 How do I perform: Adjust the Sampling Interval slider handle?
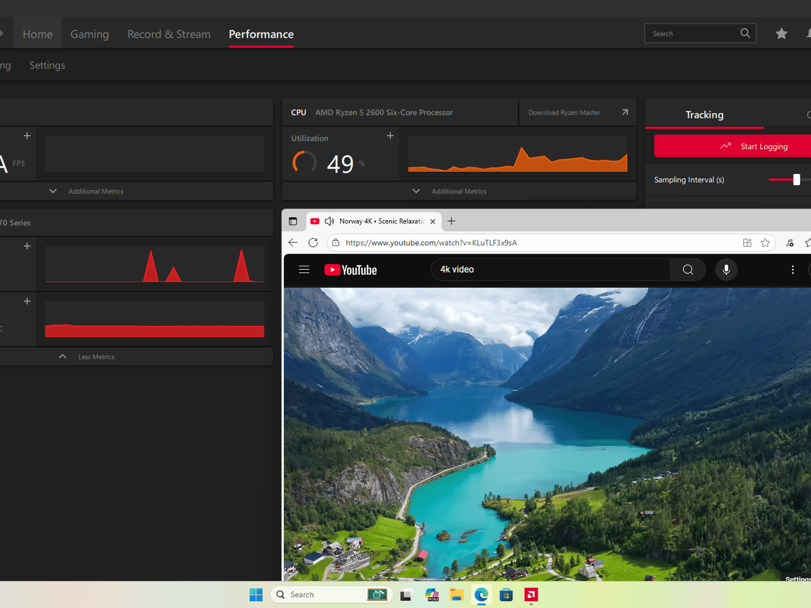[796, 180]
